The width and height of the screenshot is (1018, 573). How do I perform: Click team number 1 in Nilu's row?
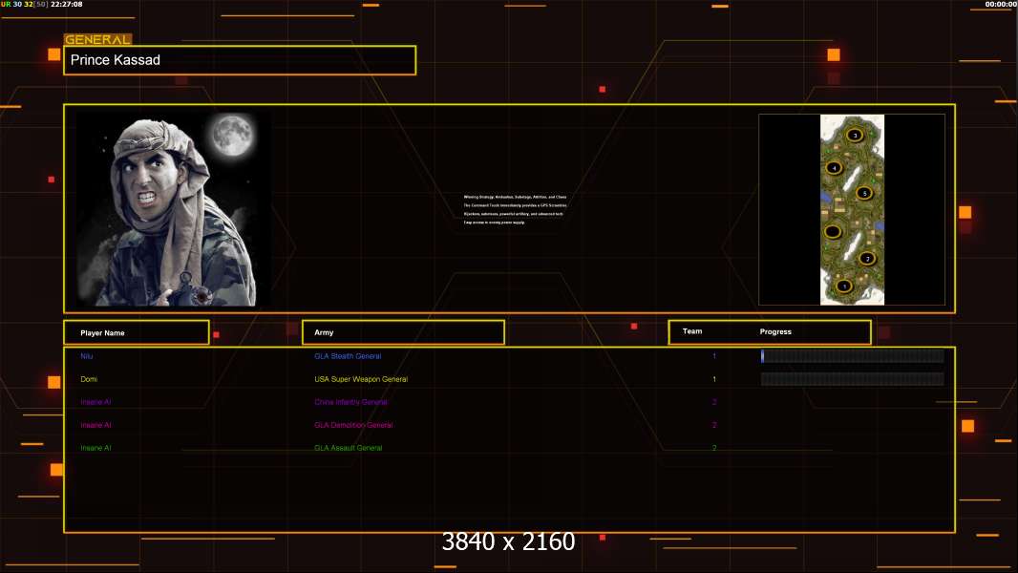(714, 356)
